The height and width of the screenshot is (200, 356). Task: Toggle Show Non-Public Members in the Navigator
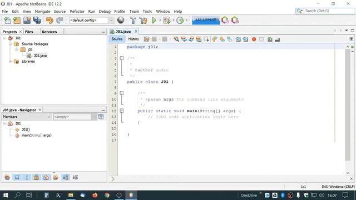tap(36, 177)
